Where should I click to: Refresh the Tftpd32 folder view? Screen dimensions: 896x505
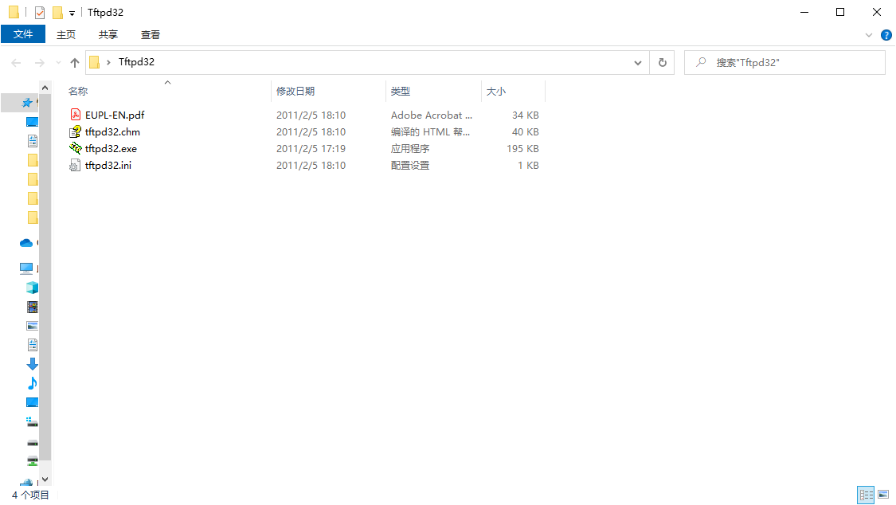pyautogui.click(x=663, y=62)
